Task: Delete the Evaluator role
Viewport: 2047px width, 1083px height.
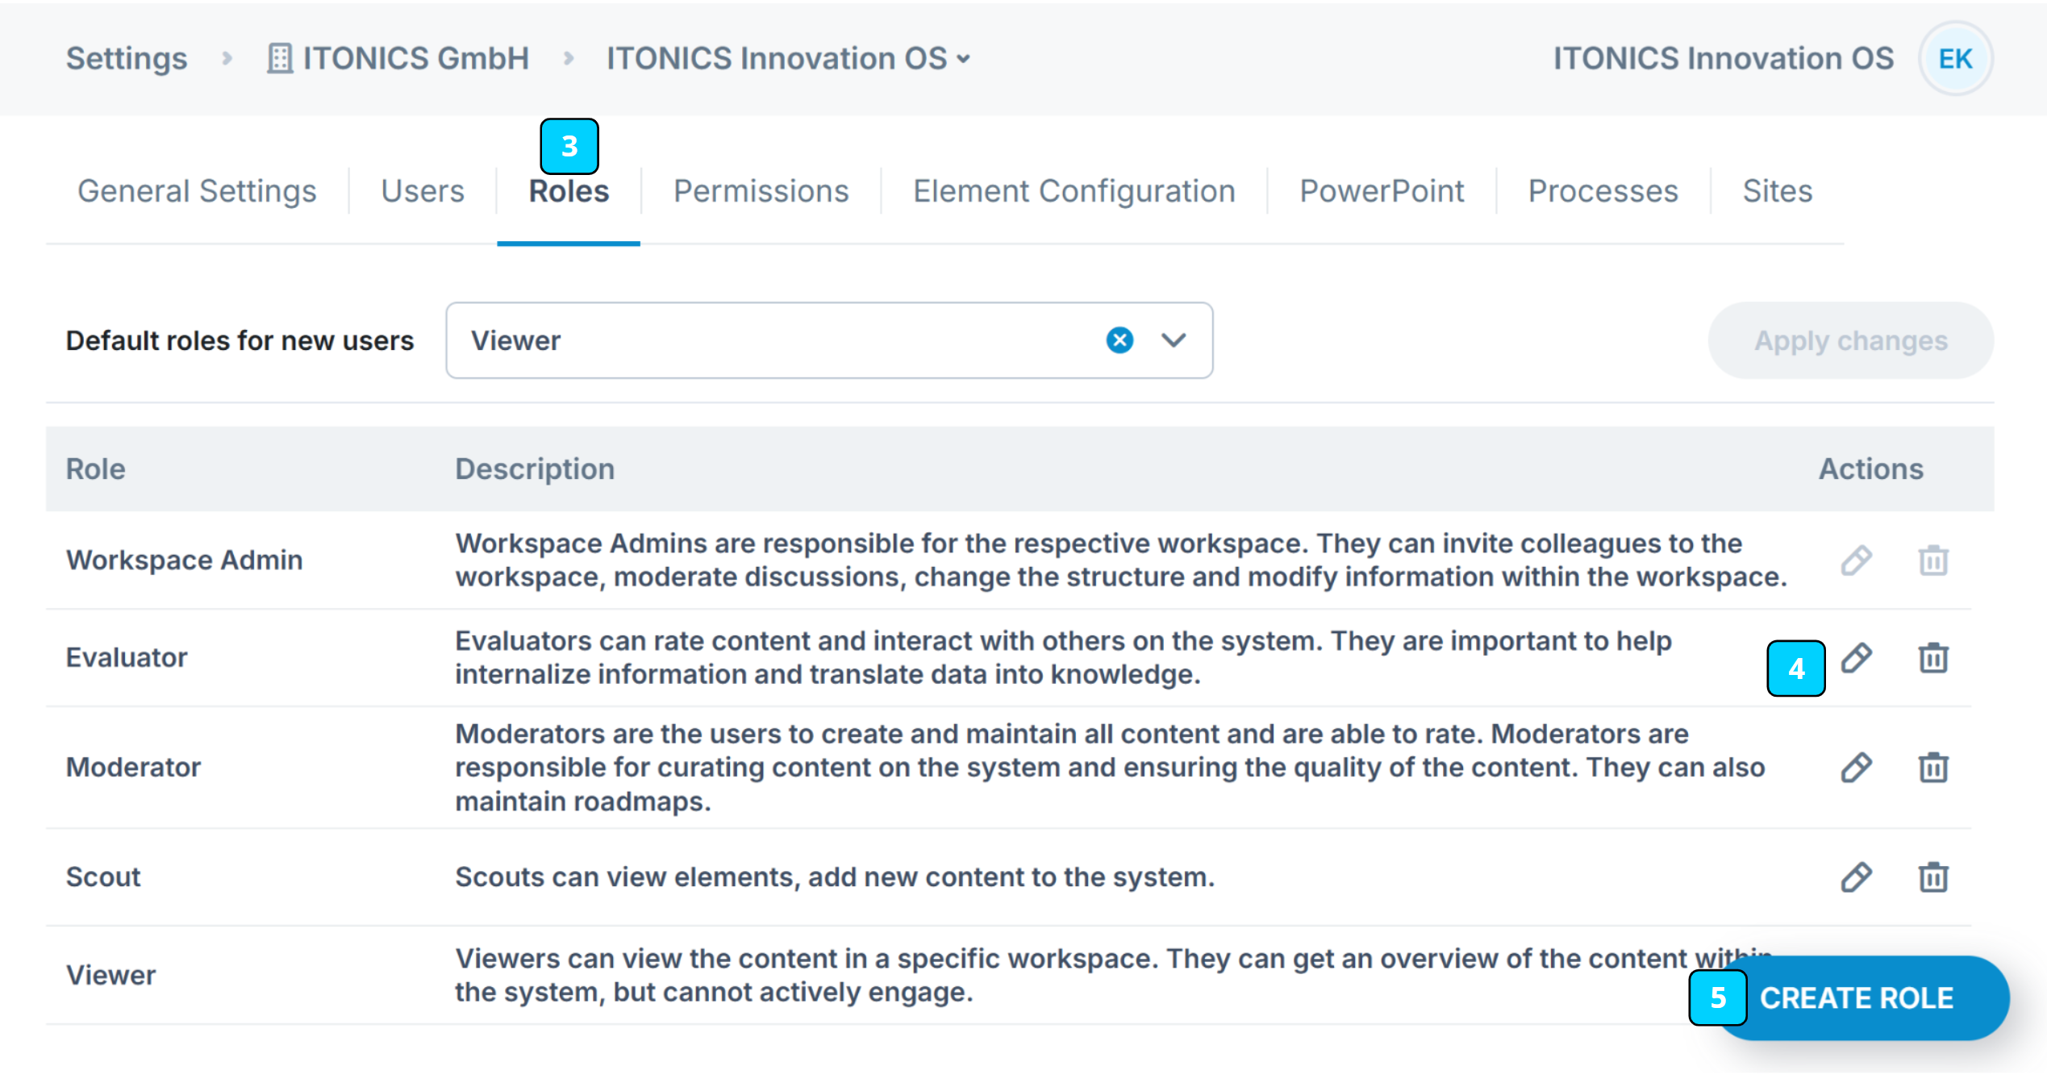Action: [1932, 658]
